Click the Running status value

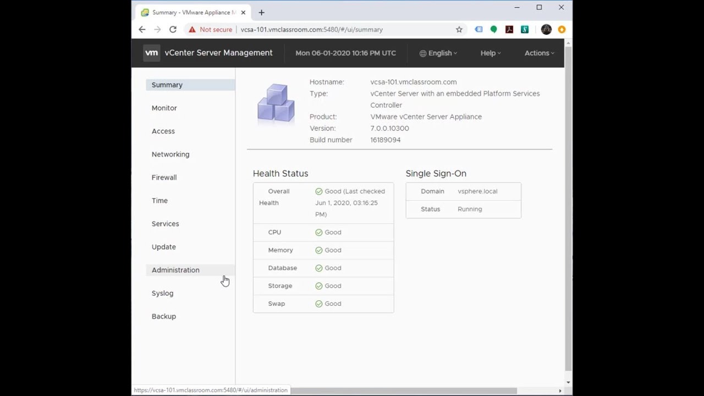470,209
